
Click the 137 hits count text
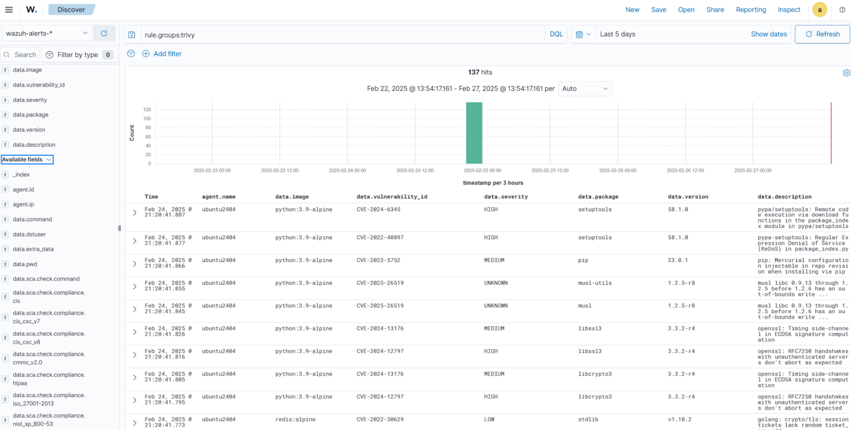coord(480,72)
